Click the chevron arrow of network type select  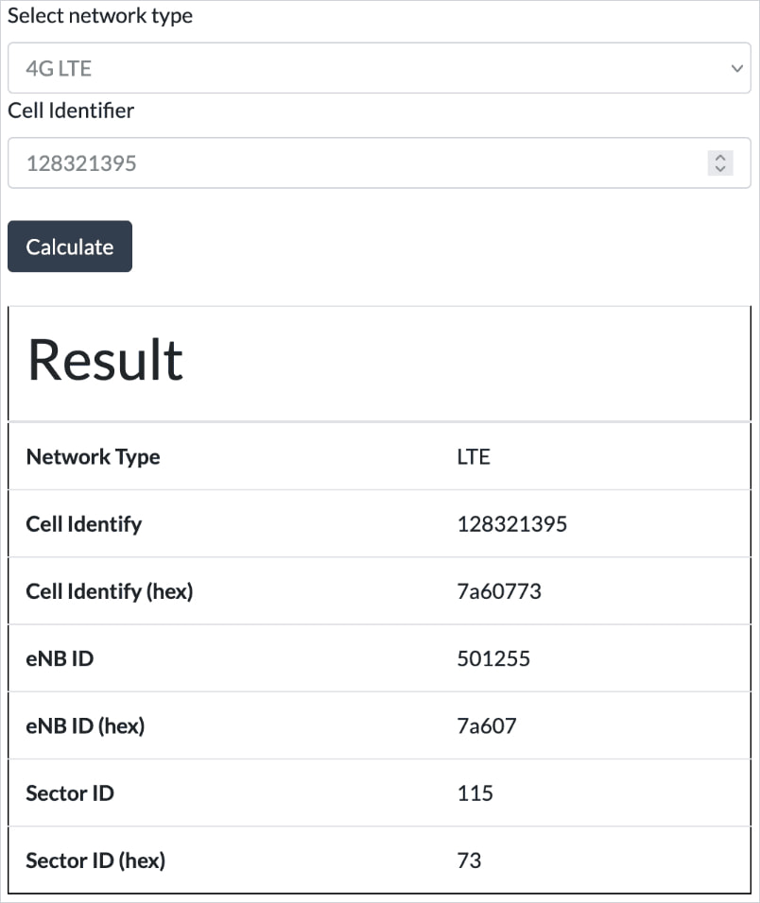[x=737, y=69]
